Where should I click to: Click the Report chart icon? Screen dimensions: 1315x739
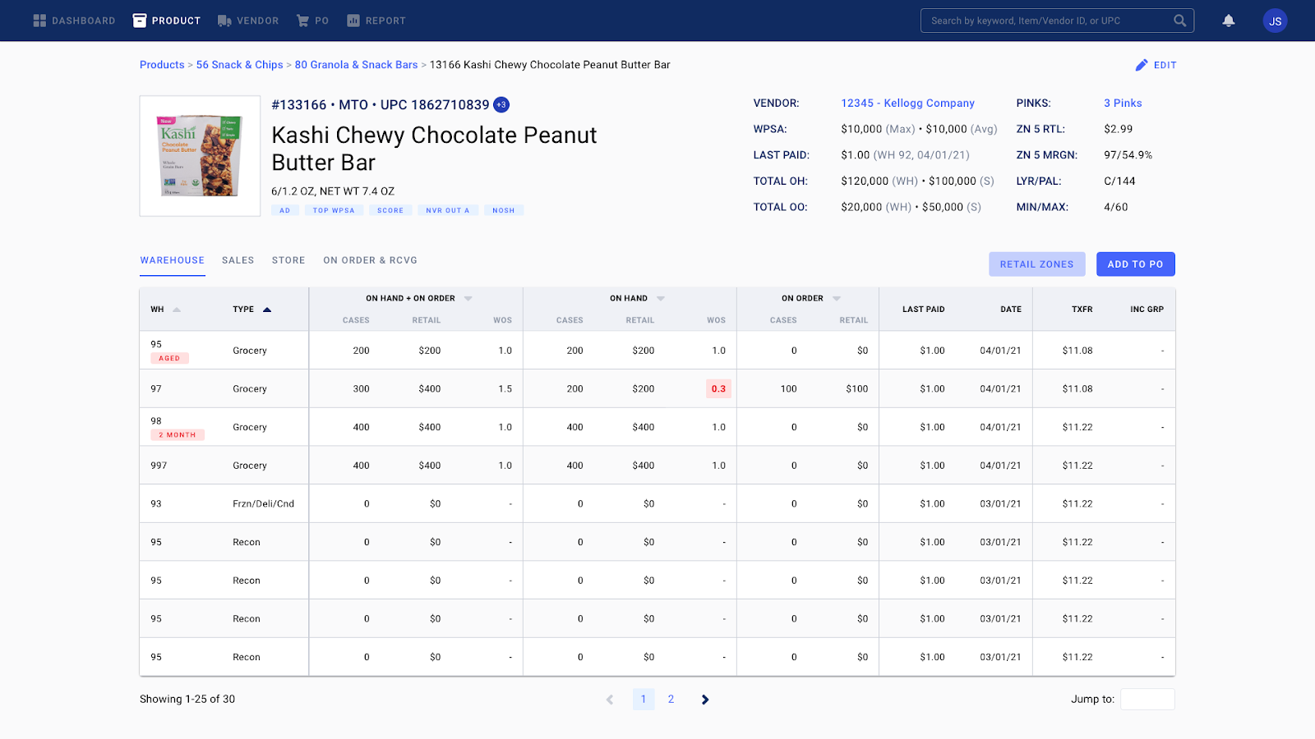pos(353,21)
